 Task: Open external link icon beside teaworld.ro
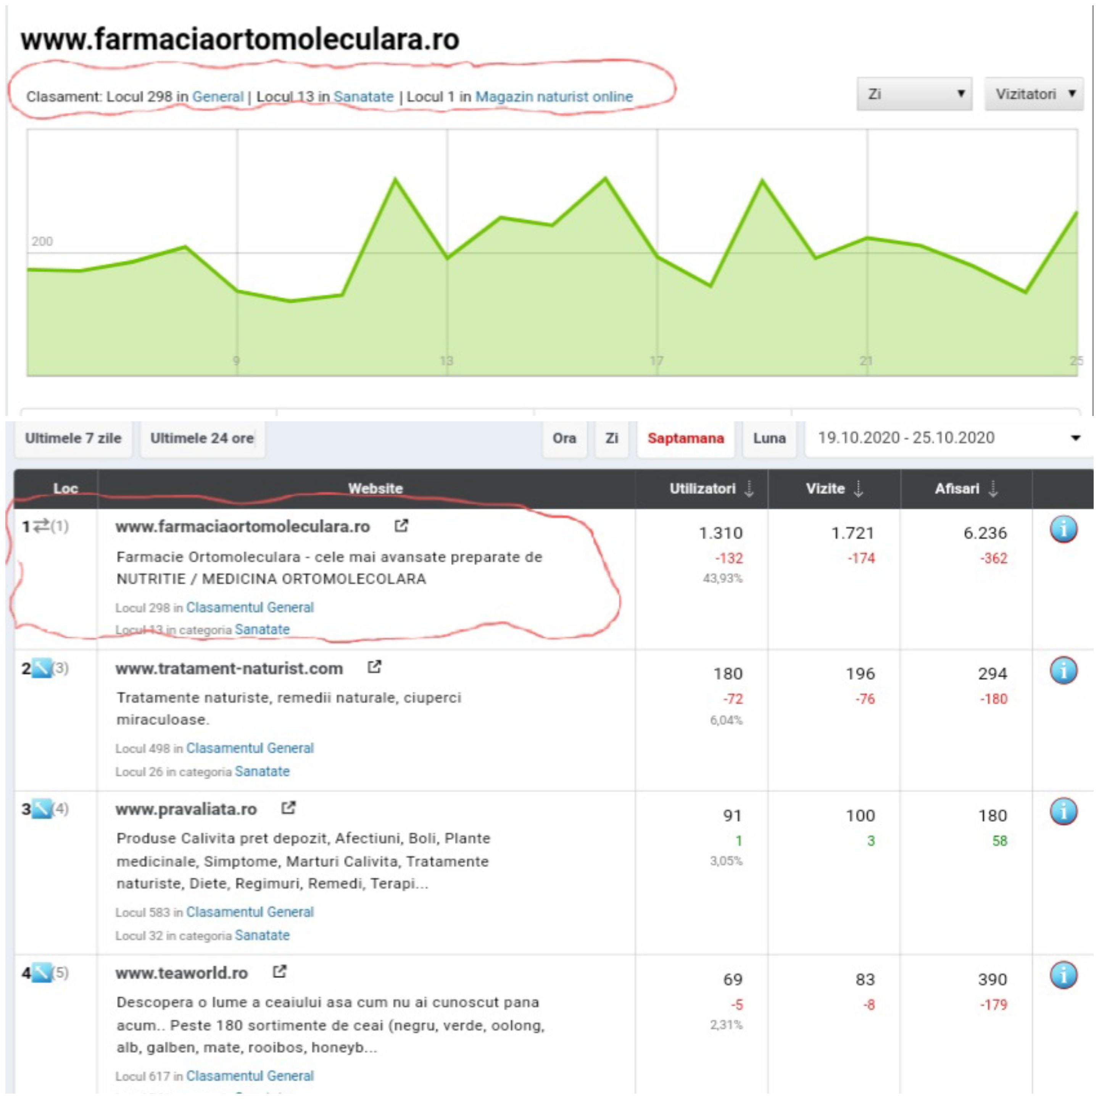coord(279,972)
